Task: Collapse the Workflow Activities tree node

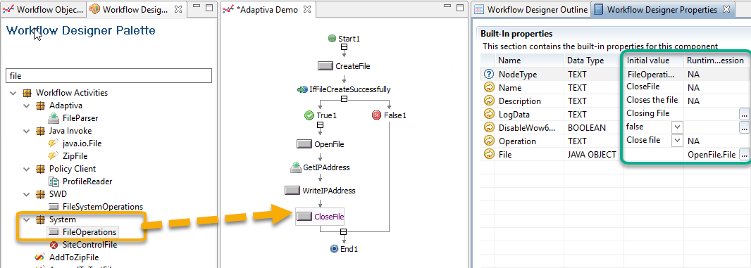Action: pyautogui.click(x=13, y=93)
